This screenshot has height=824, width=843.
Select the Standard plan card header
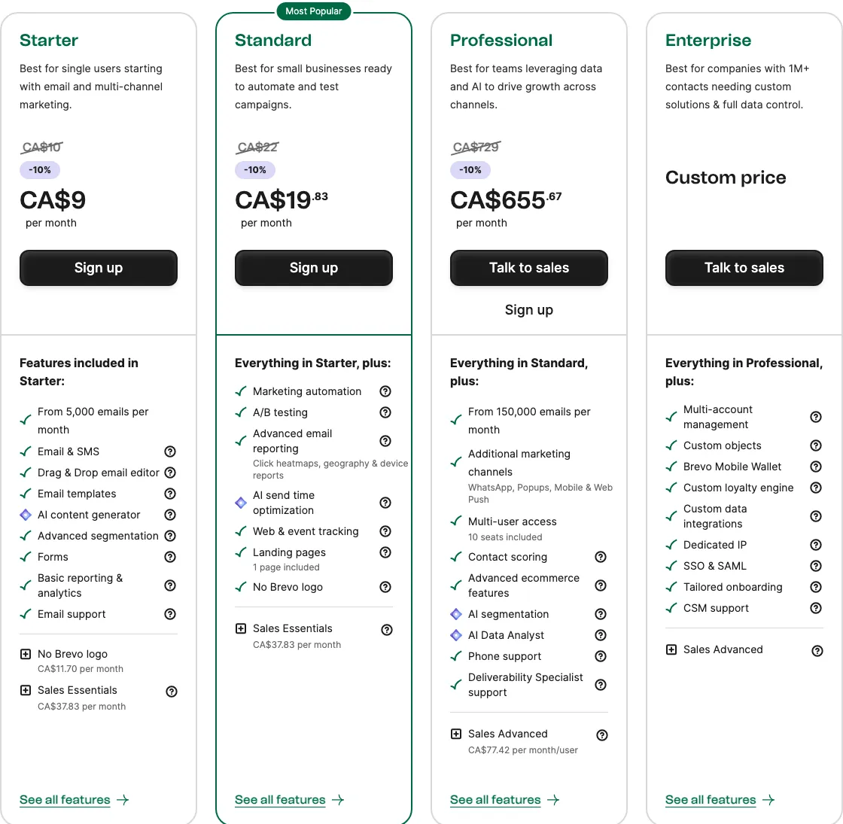point(272,40)
